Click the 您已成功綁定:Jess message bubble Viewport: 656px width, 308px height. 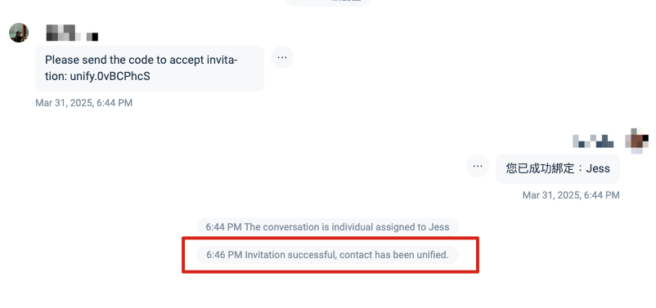click(558, 169)
